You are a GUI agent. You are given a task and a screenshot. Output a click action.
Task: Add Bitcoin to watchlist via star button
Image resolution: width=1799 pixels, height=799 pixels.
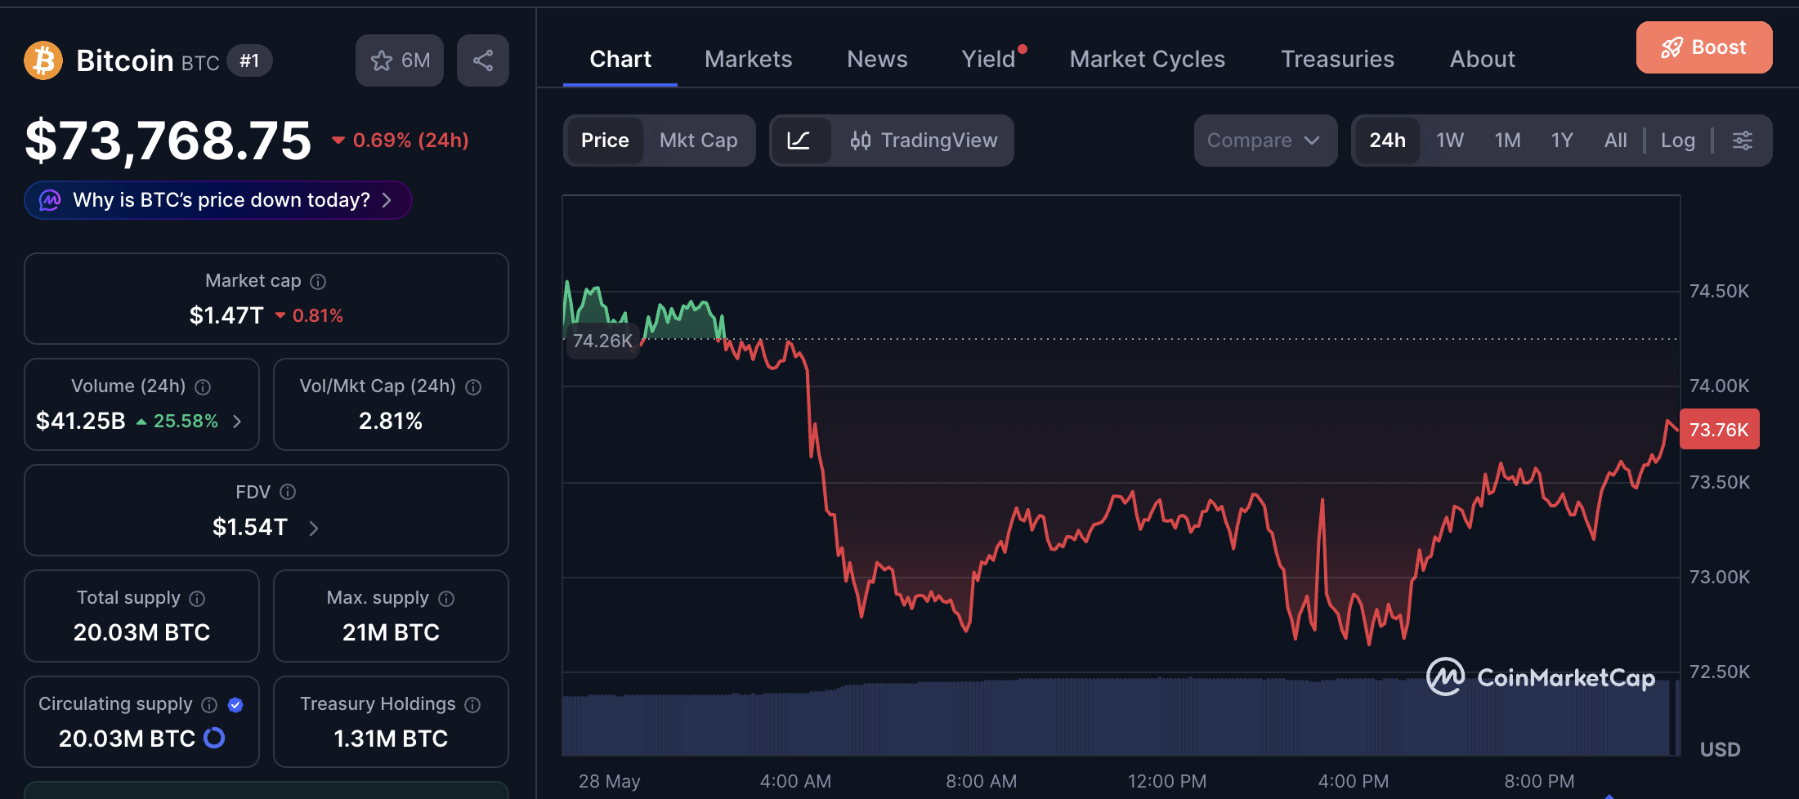click(x=400, y=60)
